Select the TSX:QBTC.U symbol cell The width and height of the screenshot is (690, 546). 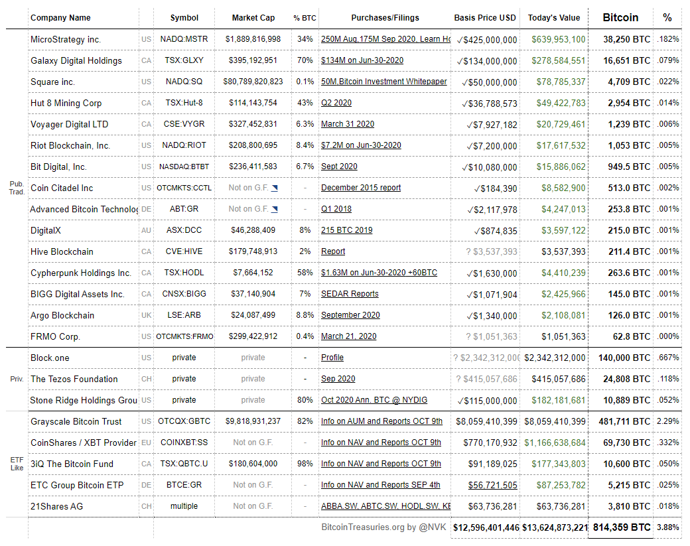coord(184,464)
